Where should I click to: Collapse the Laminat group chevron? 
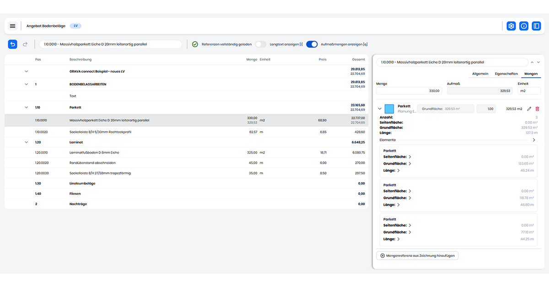(x=26, y=142)
